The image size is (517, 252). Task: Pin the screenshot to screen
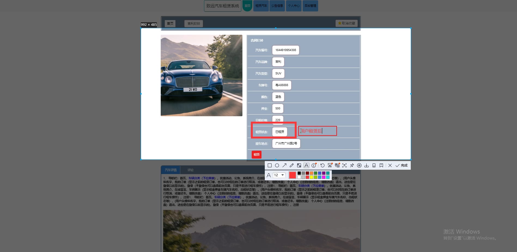point(352,165)
